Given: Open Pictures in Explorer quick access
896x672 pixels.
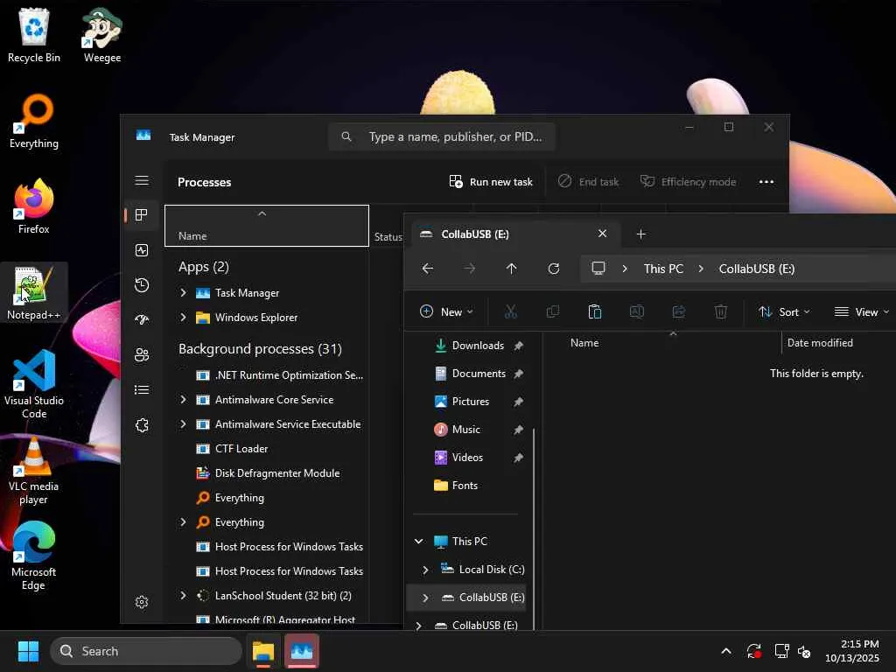Looking at the screenshot, I should pos(470,402).
